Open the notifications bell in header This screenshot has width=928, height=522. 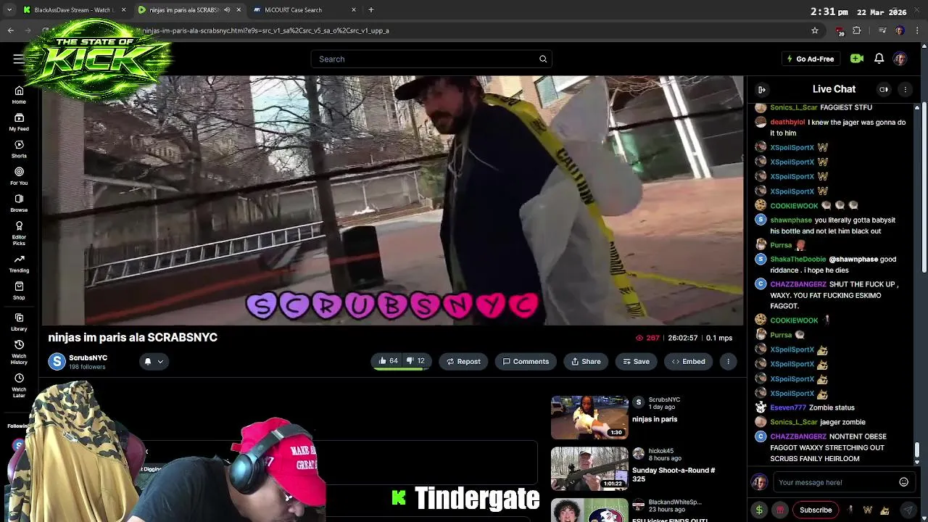(x=879, y=59)
